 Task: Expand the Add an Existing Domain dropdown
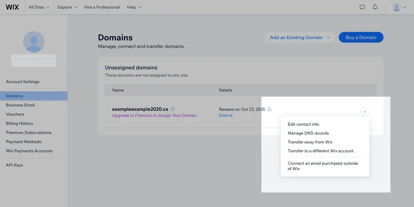(x=299, y=37)
